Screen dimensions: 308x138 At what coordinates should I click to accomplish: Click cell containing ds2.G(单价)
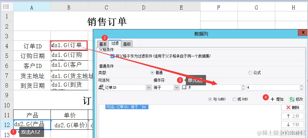coord(69,125)
